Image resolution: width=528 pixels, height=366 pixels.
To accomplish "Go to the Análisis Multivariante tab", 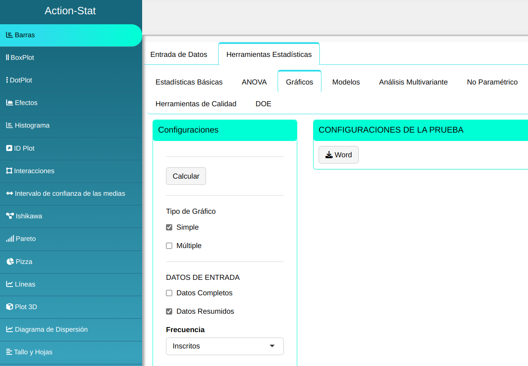I will (x=413, y=82).
